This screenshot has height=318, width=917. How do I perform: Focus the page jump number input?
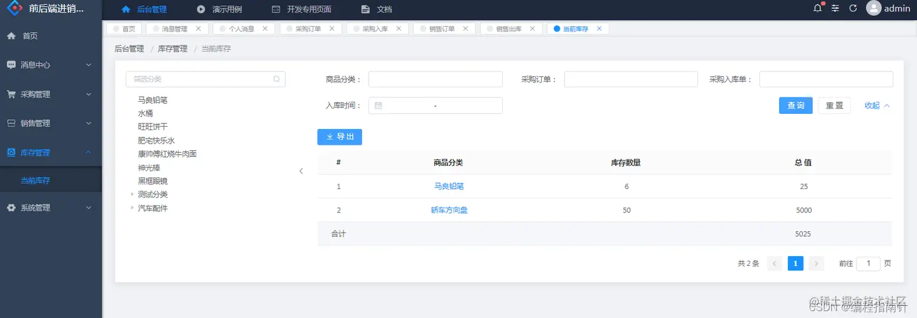tap(868, 263)
